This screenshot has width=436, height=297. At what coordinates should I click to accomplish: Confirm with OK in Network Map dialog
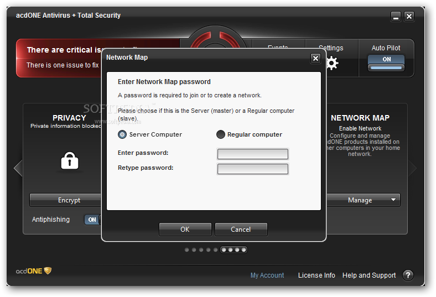click(x=185, y=229)
